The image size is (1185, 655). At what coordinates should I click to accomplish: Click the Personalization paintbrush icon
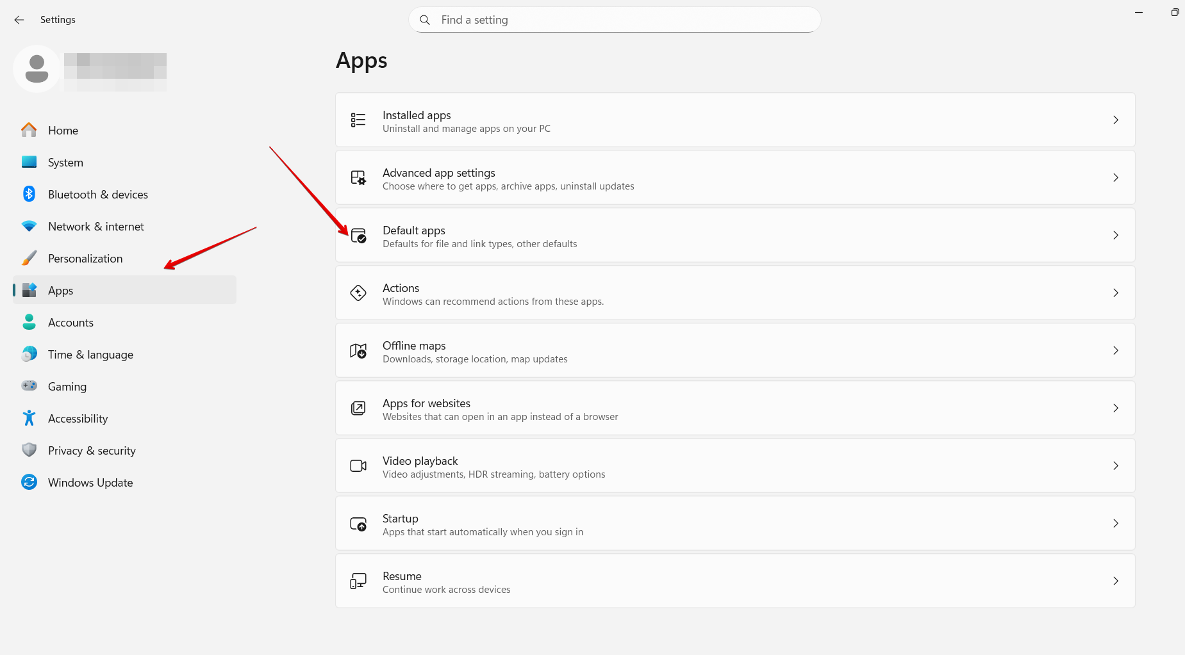click(29, 258)
